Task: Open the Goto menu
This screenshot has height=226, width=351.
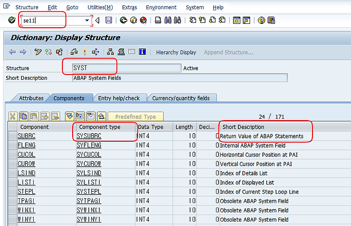Action: [72, 7]
